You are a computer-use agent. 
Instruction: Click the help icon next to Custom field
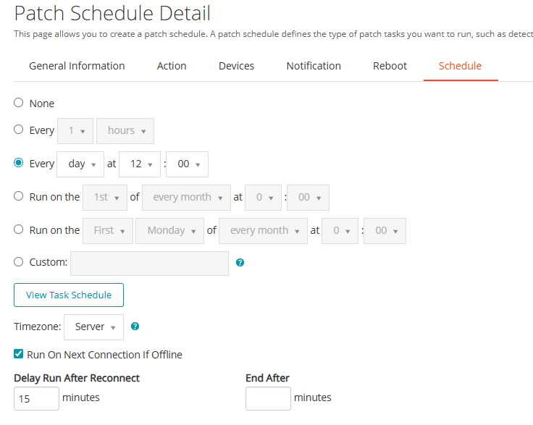(240, 263)
